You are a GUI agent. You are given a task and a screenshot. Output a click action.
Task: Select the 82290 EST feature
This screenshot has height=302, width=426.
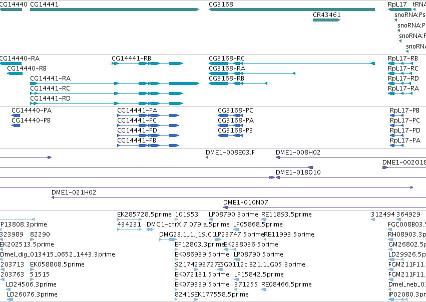click(32, 239)
